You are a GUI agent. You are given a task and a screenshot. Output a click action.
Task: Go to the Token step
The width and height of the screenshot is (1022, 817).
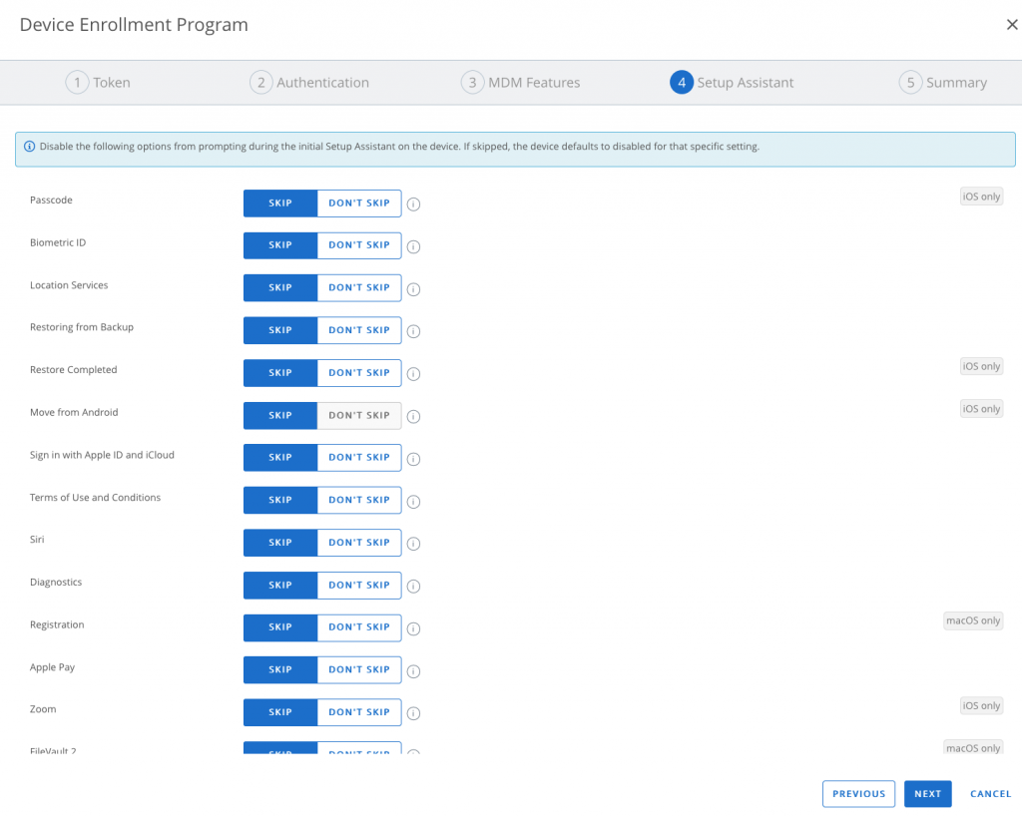(x=99, y=83)
